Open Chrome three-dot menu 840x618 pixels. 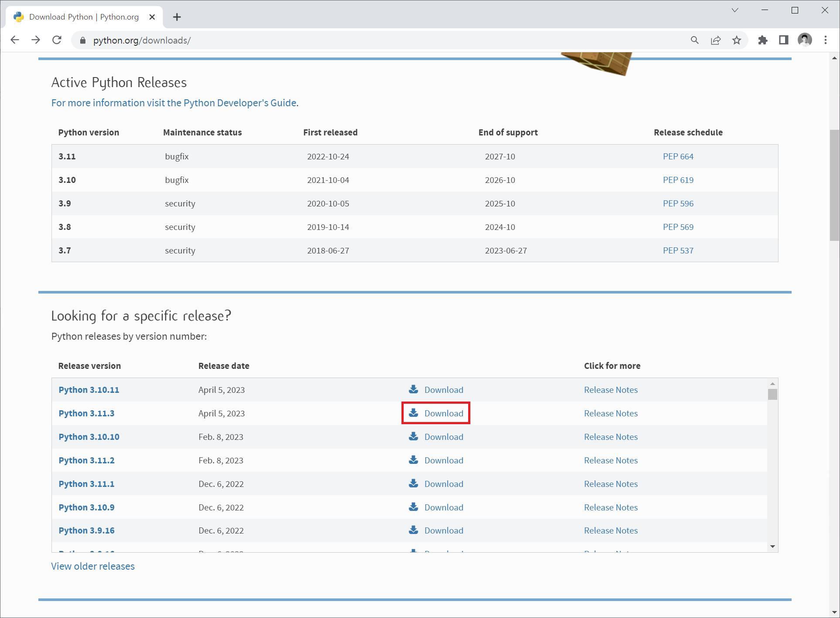[826, 40]
